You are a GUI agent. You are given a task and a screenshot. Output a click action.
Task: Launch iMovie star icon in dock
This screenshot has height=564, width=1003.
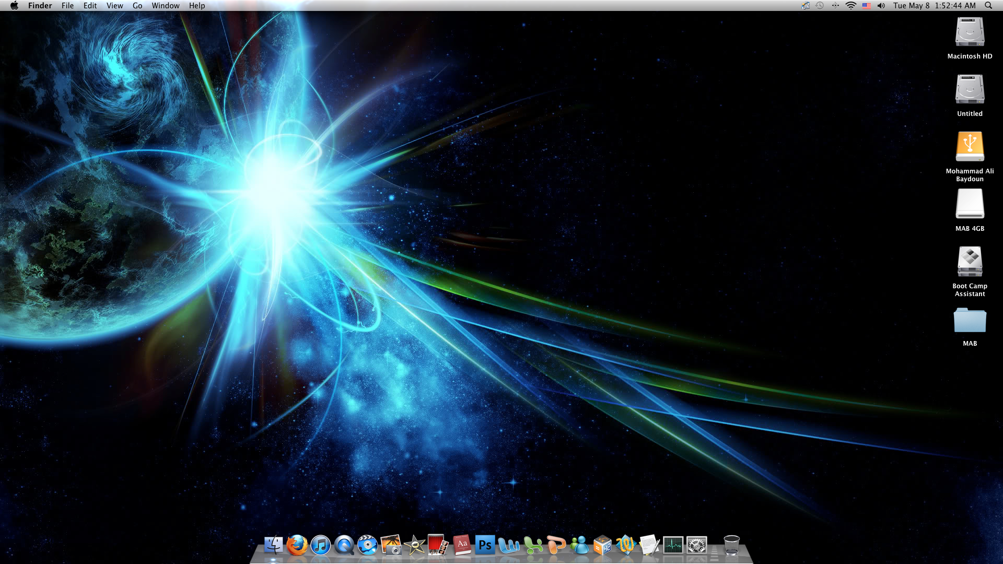tap(414, 545)
